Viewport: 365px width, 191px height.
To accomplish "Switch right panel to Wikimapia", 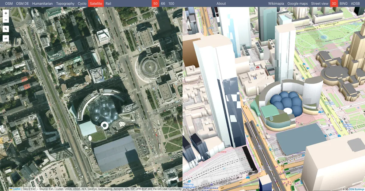I will click(x=276, y=4).
